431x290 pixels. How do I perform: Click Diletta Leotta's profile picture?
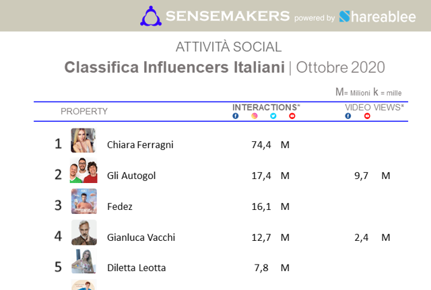coord(84,261)
